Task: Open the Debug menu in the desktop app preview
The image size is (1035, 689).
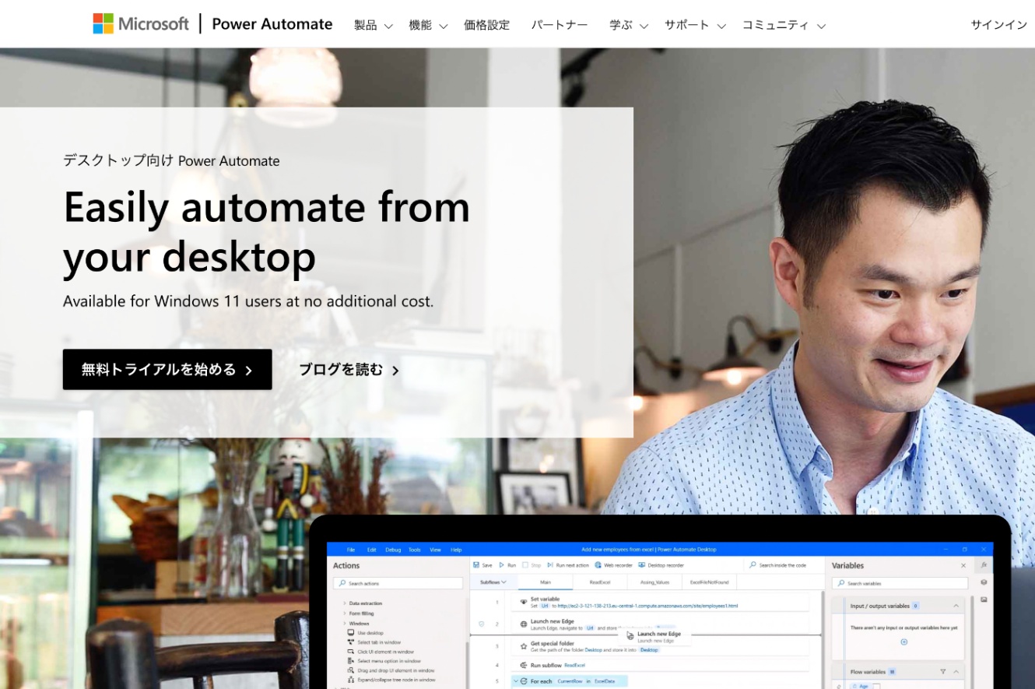Action: pyautogui.click(x=393, y=550)
